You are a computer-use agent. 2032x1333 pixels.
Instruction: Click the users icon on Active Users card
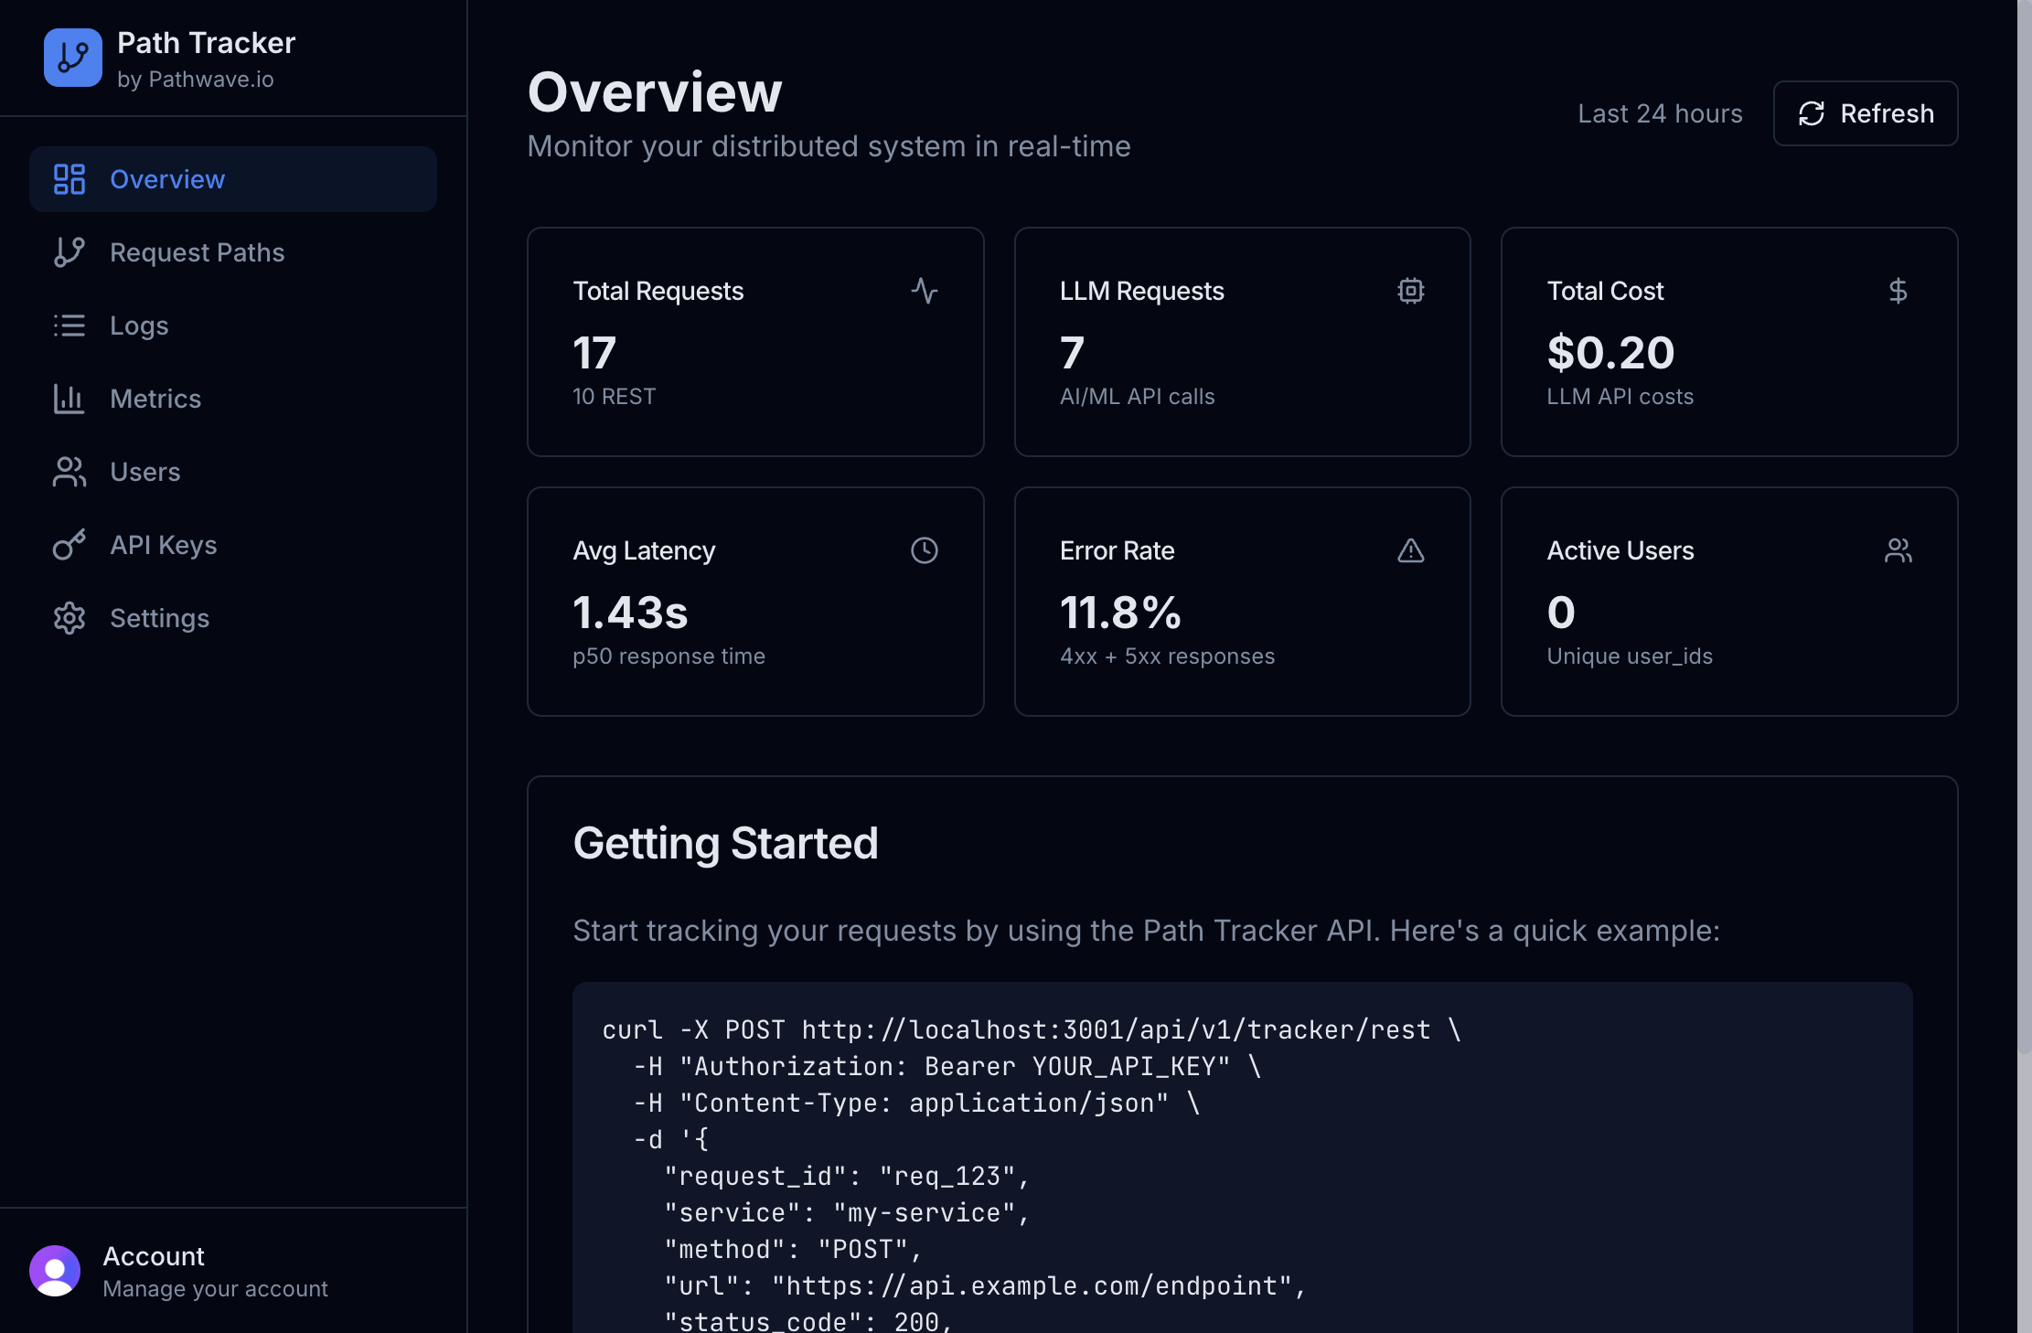(x=1898, y=550)
